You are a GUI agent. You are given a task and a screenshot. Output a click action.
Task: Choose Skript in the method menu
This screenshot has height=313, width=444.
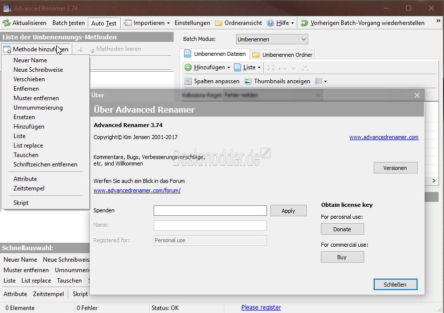click(20, 203)
